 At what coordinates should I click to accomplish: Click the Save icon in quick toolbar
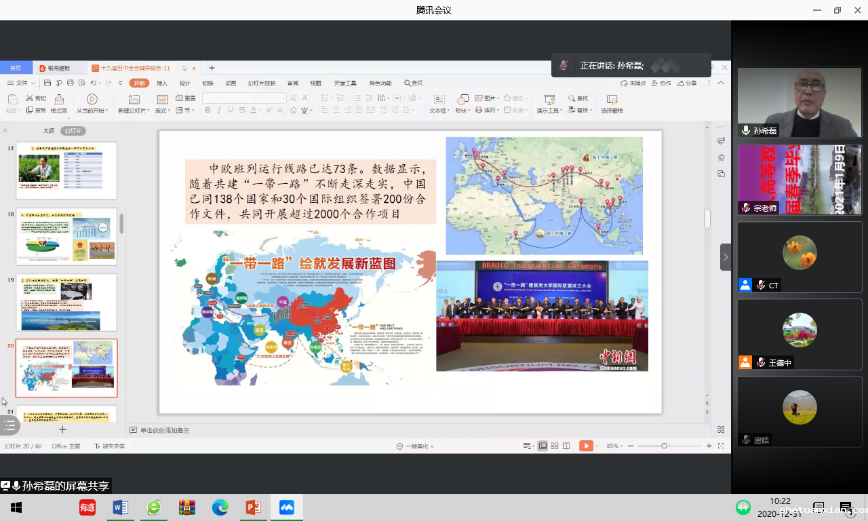click(x=47, y=83)
